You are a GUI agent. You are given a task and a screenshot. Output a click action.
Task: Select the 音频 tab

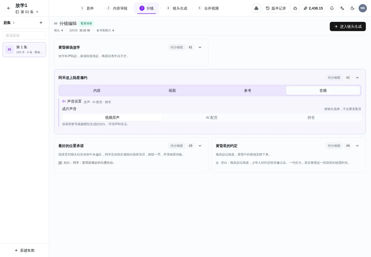pyautogui.click(x=323, y=90)
